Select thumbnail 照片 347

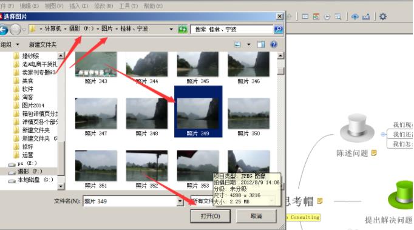pos(96,117)
